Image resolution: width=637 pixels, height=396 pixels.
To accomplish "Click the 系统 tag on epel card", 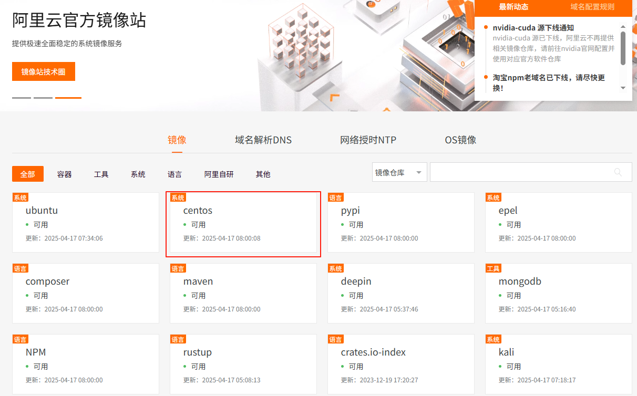I will tap(494, 197).
